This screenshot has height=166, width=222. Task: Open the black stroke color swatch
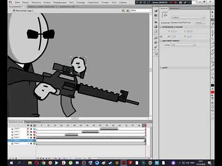click(212, 85)
